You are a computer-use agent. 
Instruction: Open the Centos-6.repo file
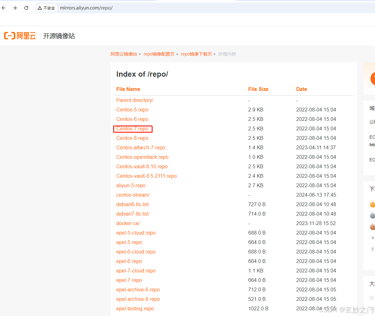[132, 119]
